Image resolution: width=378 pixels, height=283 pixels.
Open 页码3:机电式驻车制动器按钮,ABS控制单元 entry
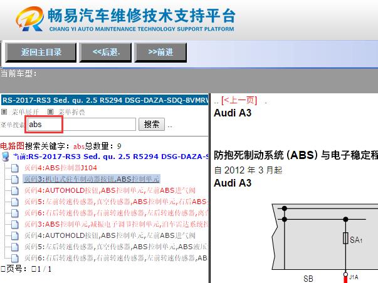pyautogui.click(x=92, y=179)
